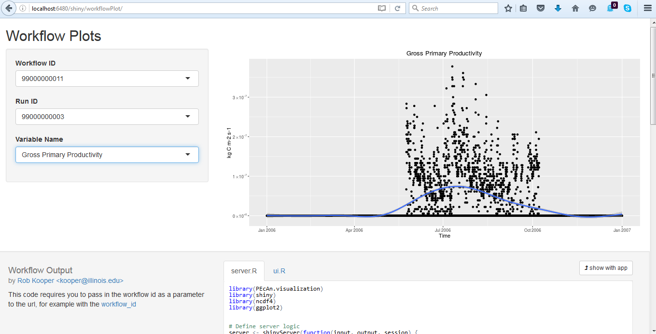The image size is (656, 334).
Task: Reload the current page
Action: (397, 8)
